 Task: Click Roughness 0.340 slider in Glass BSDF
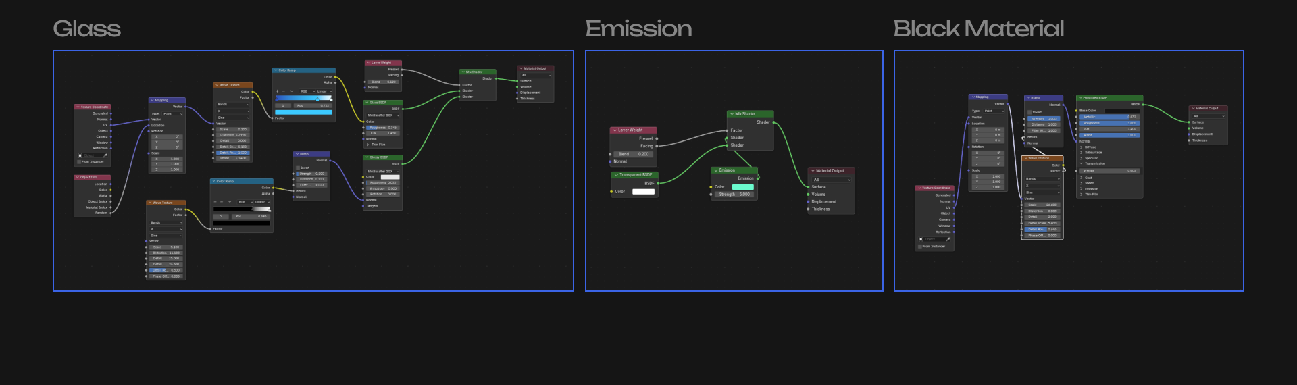pos(383,127)
